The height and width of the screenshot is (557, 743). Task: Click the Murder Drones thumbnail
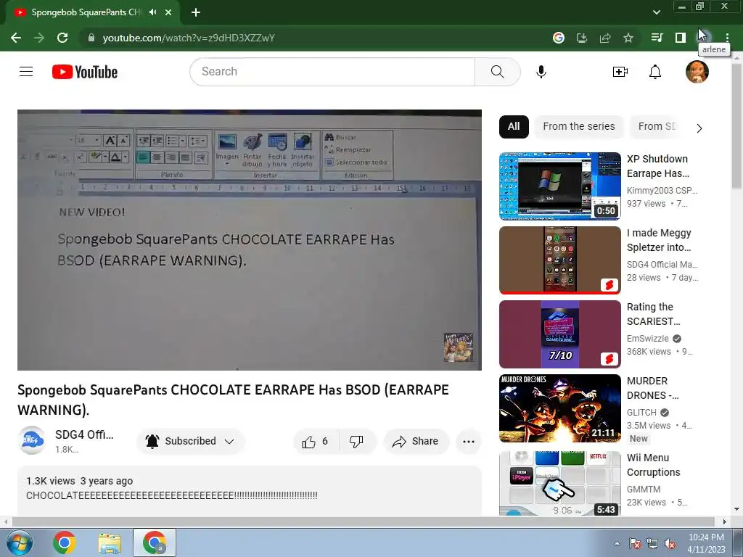559,408
